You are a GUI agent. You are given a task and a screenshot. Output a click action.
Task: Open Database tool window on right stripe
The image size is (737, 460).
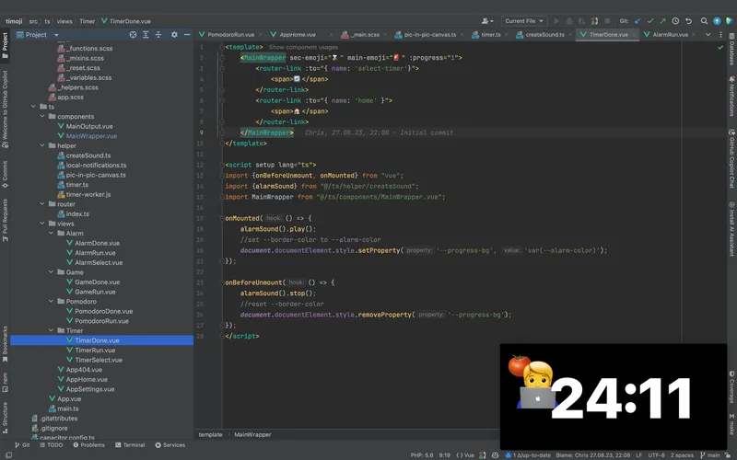731,50
